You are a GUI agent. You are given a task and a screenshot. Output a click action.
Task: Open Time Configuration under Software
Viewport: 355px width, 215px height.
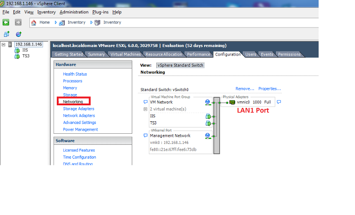(79, 157)
